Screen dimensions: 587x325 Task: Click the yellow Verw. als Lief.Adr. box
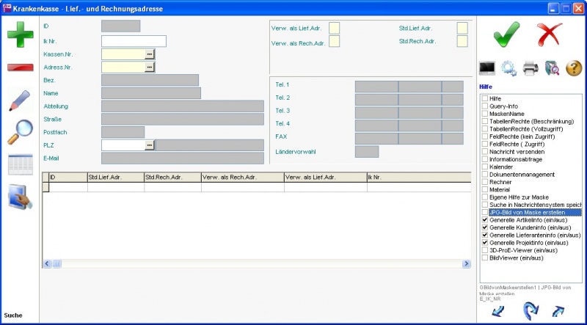(334, 28)
